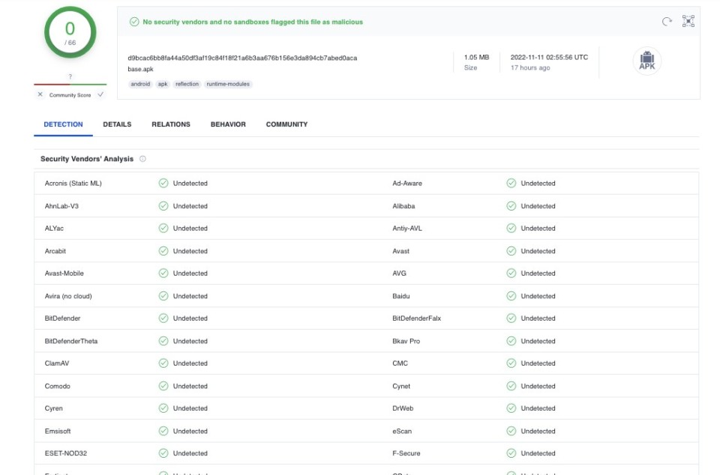Click the AVG vendor name

pos(400,273)
